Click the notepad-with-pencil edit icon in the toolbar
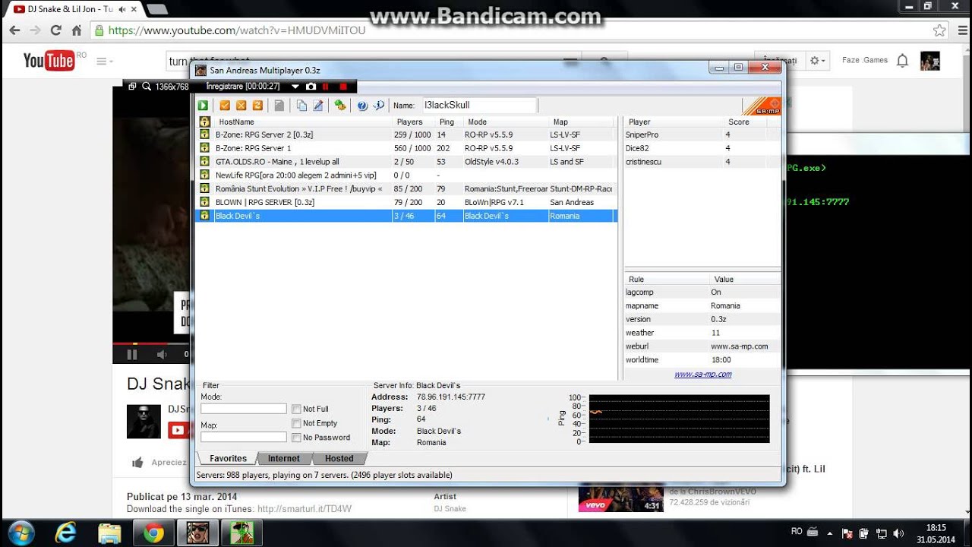The height and width of the screenshot is (547, 972). click(x=318, y=106)
